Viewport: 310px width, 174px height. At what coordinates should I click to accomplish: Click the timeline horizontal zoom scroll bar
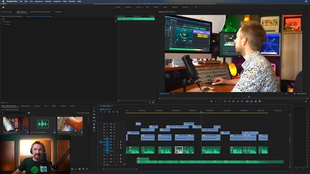120,169
